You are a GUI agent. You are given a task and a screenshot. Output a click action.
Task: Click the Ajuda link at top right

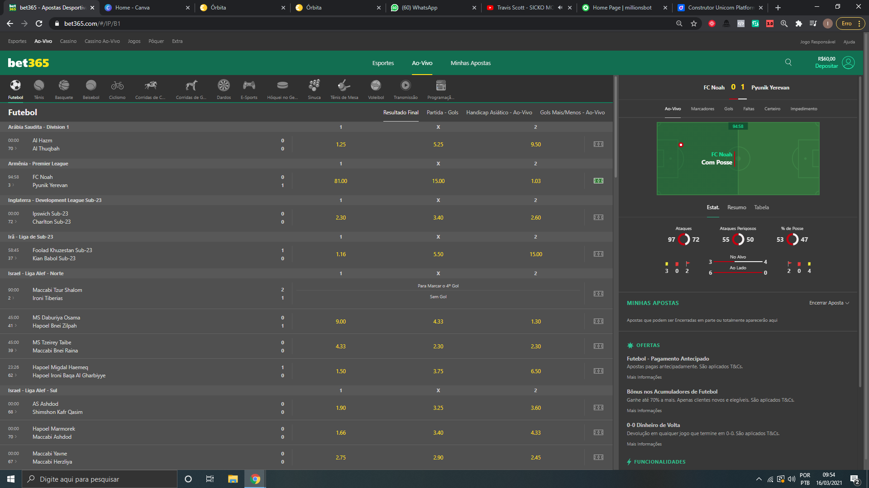pos(849,42)
